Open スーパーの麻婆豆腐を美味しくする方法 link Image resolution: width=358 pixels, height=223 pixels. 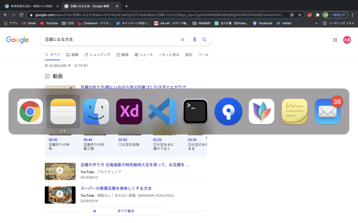(x=116, y=189)
